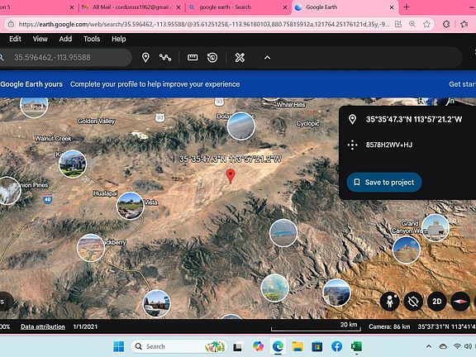Screen dimensions: 476x357
Task: Click the reset orientation rotate icon
Action: (x=413, y=302)
